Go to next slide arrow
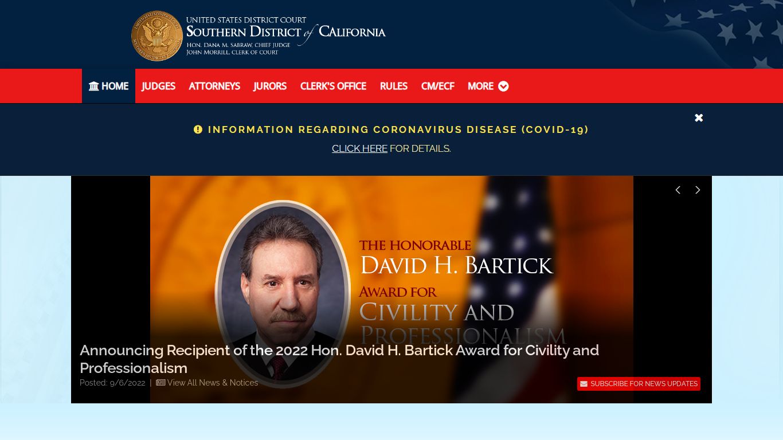Screen dimensions: 783x440 698,190
